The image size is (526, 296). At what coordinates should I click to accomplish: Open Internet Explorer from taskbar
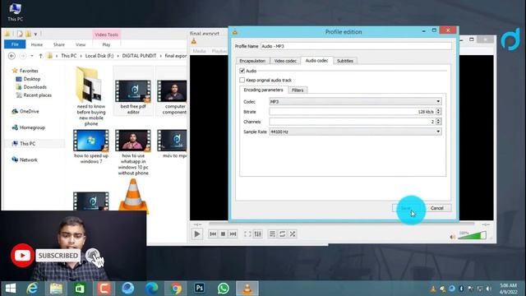(x=32, y=289)
